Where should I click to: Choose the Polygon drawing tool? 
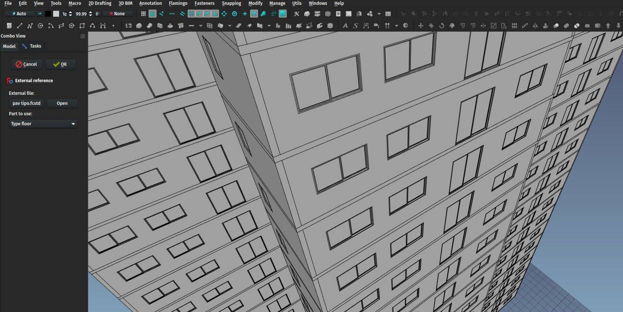click(71, 26)
